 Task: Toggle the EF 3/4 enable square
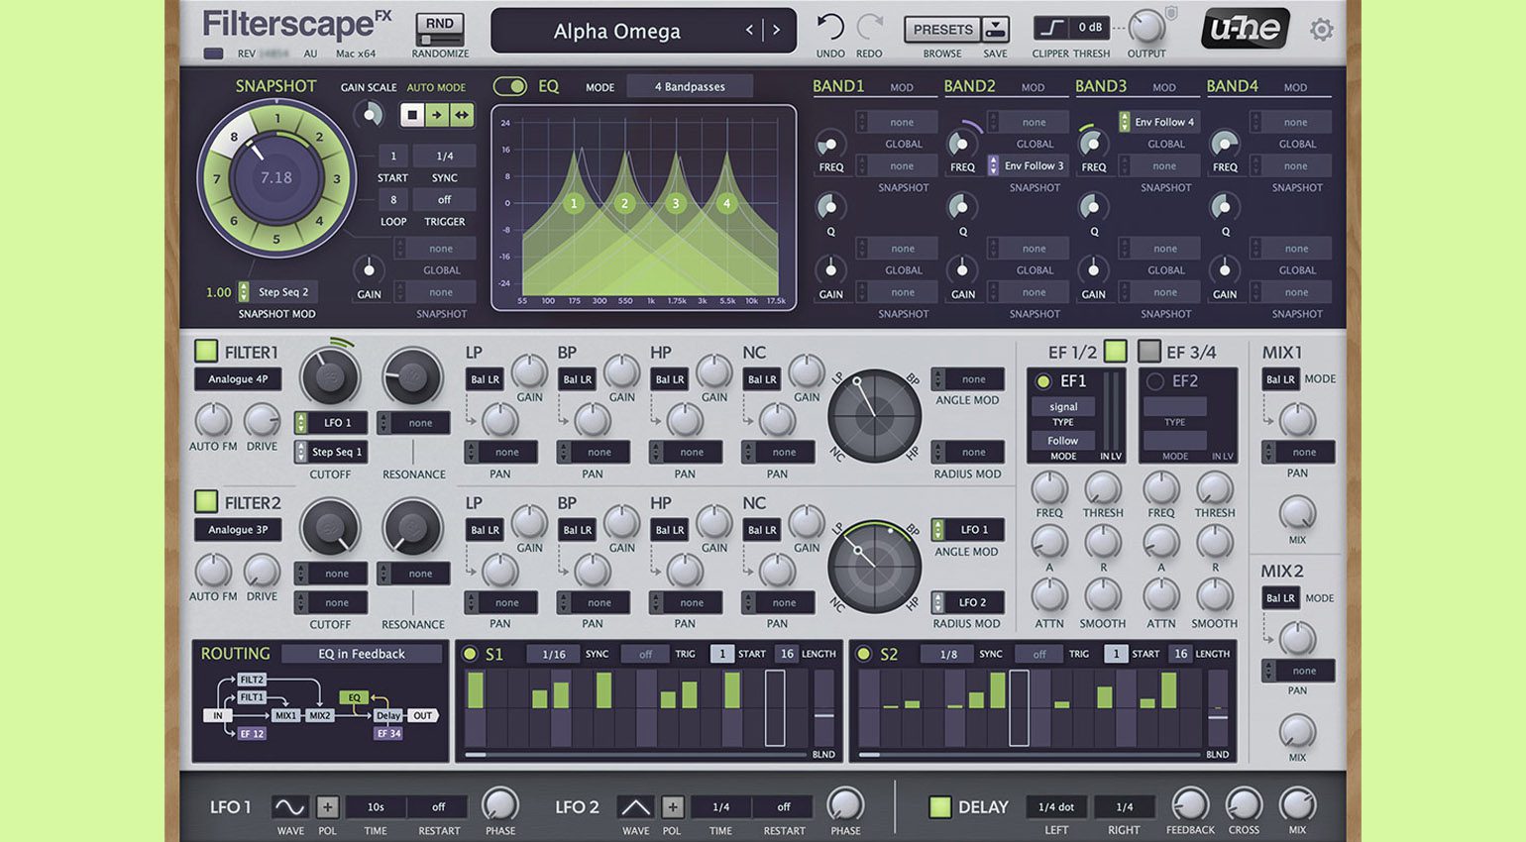tap(1149, 351)
